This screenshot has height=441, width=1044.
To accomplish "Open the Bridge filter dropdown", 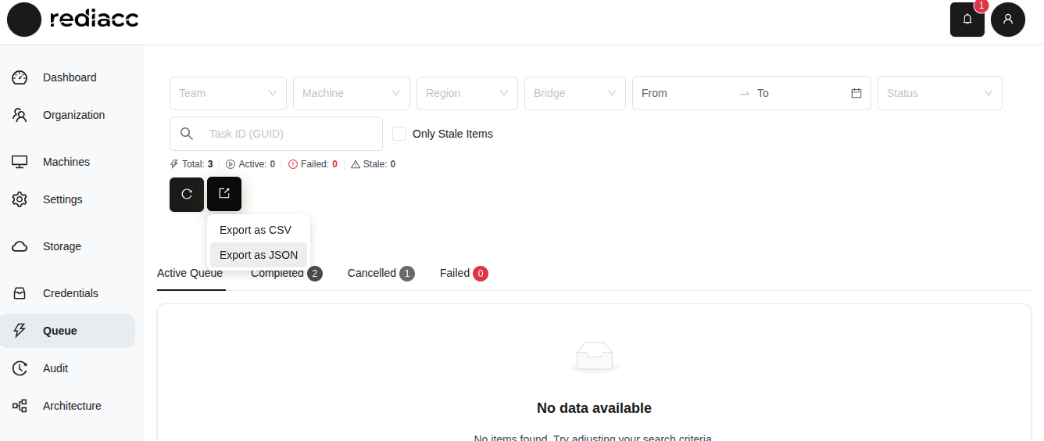I will pyautogui.click(x=574, y=93).
